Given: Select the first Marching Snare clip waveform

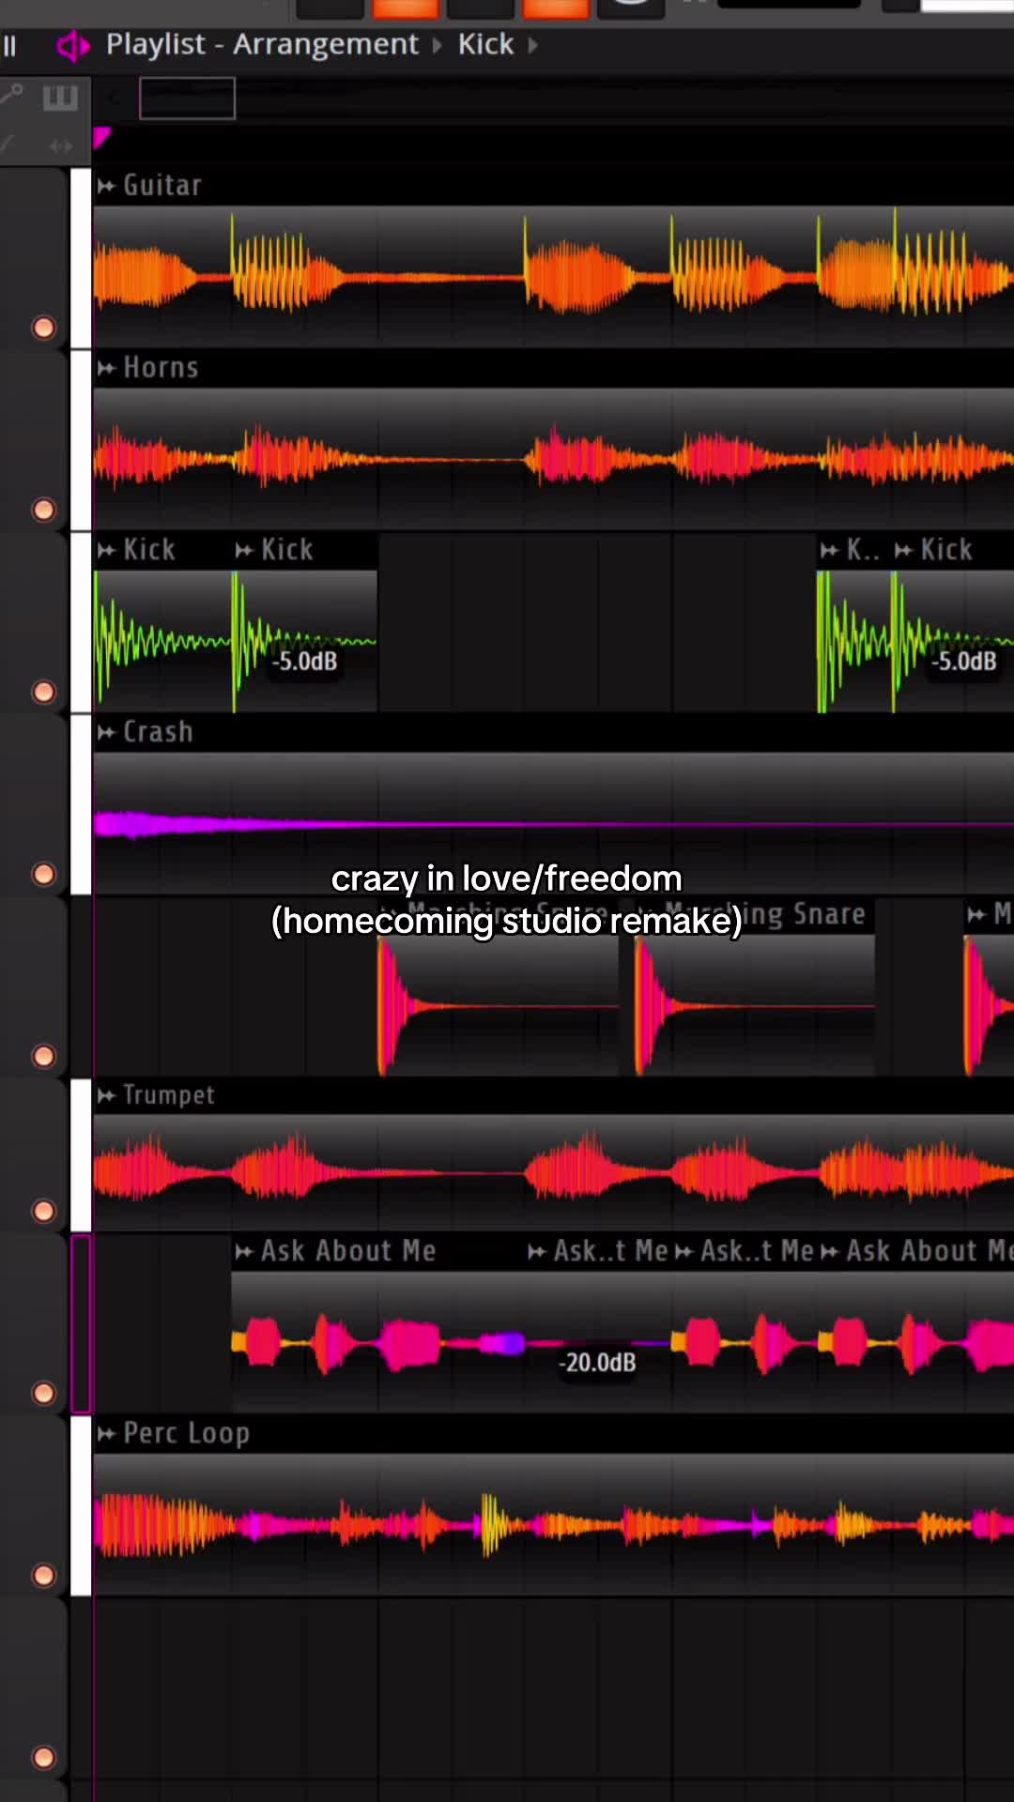Looking at the screenshot, I should pyautogui.click(x=499, y=1005).
